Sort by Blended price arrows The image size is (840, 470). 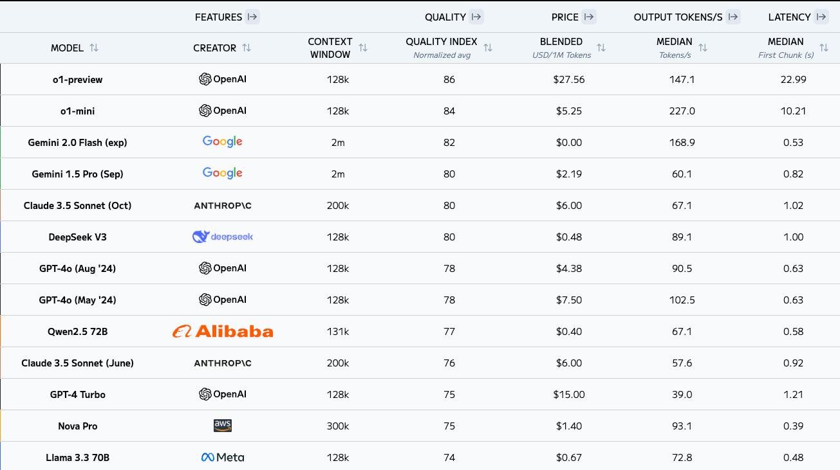coord(601,48)
